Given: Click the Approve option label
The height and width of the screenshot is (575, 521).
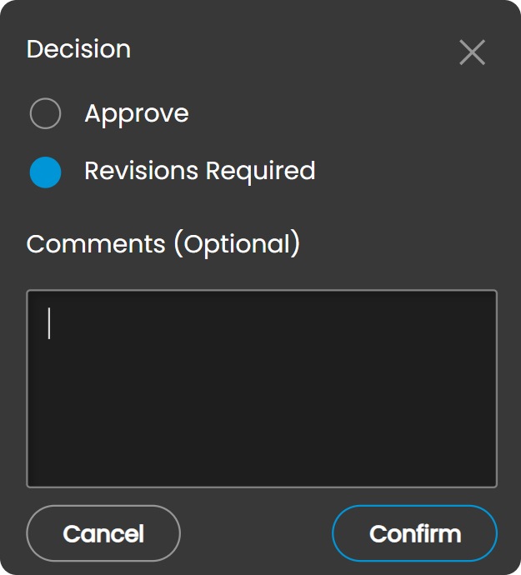Looking at the screenshot, I should 137,114.
